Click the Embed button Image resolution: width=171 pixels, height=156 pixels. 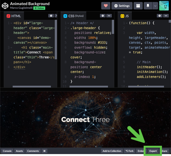coord(140,151)
